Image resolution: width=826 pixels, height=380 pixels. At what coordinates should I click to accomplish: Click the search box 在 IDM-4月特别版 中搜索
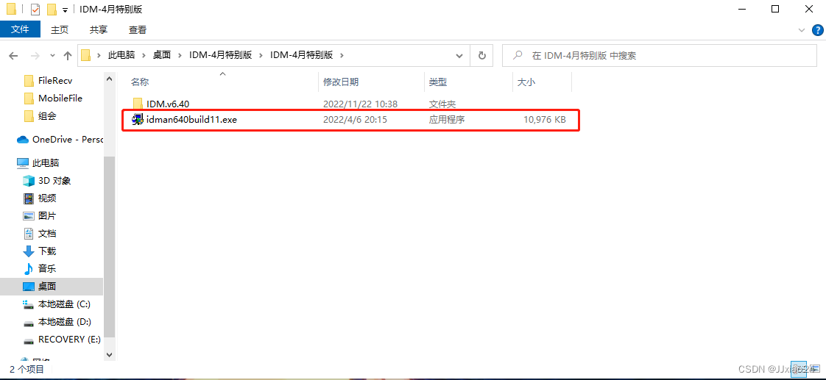point(660,55)
